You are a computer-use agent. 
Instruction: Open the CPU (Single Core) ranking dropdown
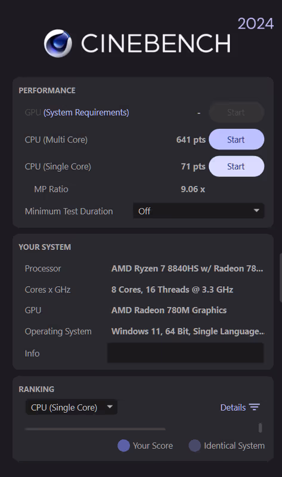(x=72, y=407)
